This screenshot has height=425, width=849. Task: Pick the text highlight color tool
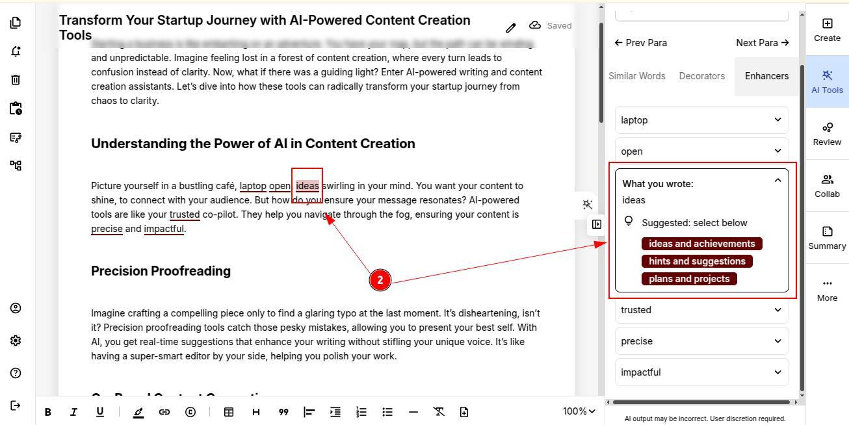[x=138, y=412]
